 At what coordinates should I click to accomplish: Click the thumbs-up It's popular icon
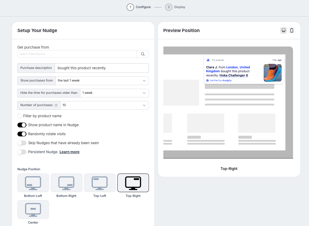click(x=208, y=60)
